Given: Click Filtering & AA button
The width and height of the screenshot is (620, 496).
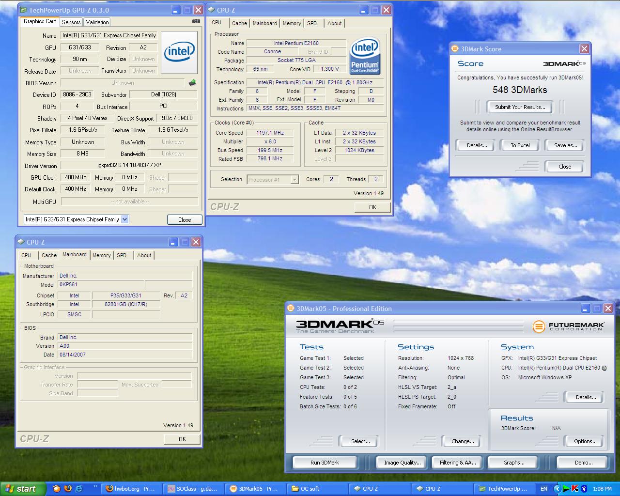Looking at the screenshot, I should [x=458, y=463].
